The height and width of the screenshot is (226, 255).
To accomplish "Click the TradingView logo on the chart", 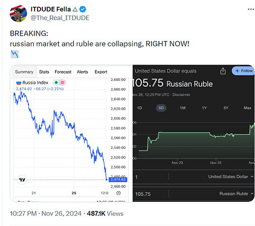I will [22, 180].
